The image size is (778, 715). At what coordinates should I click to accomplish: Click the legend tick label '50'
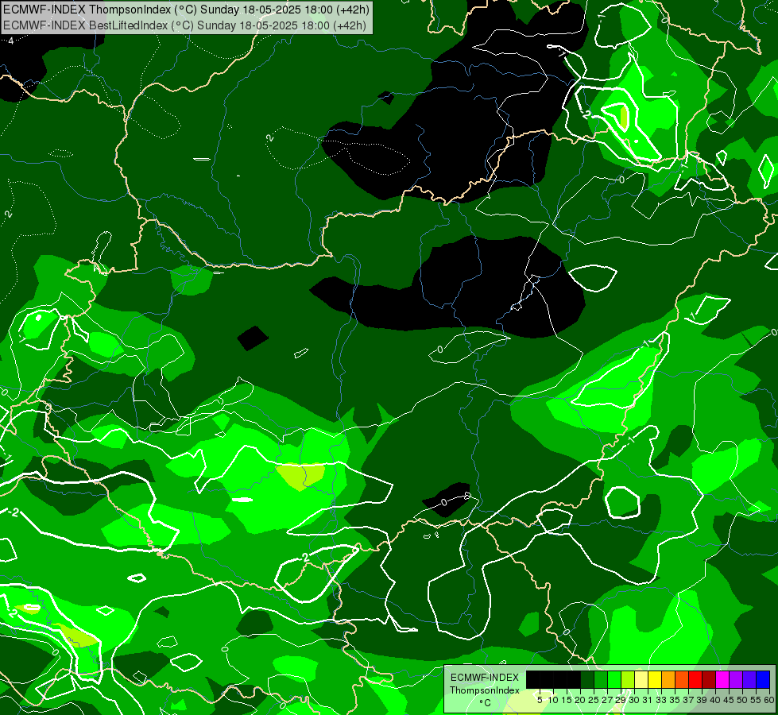pyautogui.click(x=741, y=700)
